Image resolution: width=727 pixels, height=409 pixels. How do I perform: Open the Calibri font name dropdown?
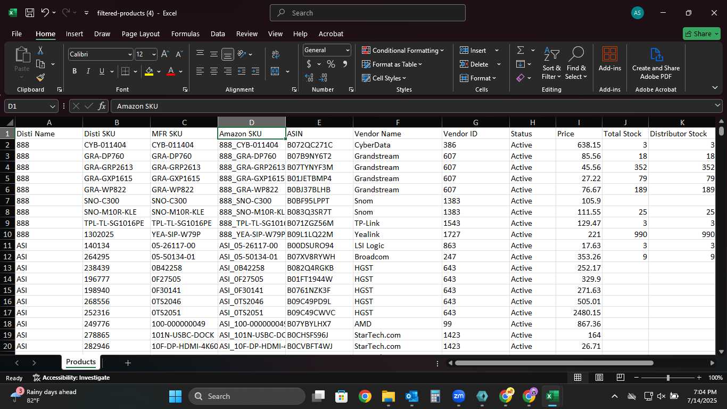[130, 54]
